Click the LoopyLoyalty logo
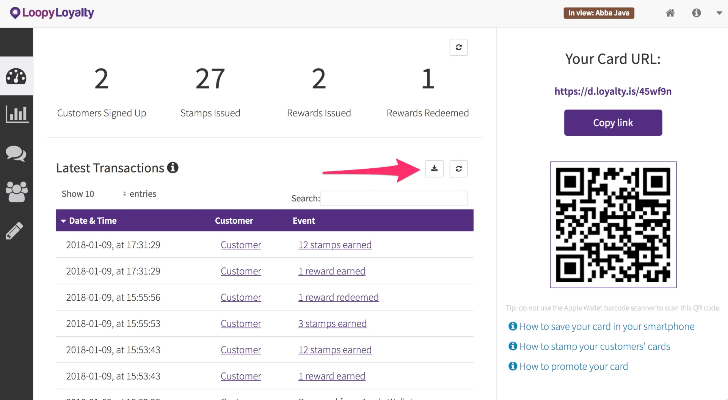 click(x=52, y=13)
